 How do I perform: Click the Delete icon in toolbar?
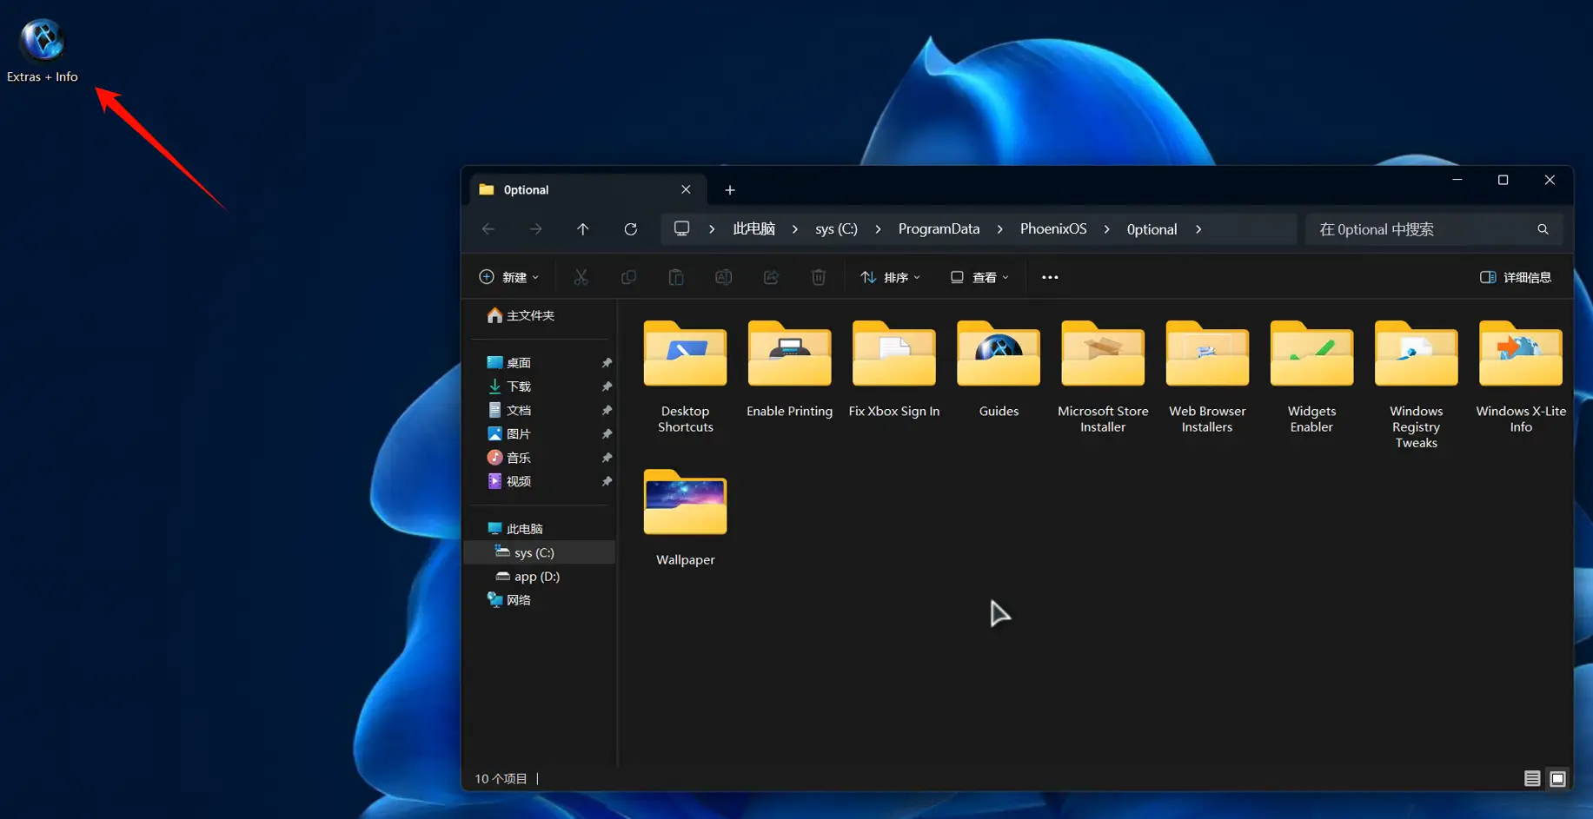pyautogui.click(x=818, y=276)
